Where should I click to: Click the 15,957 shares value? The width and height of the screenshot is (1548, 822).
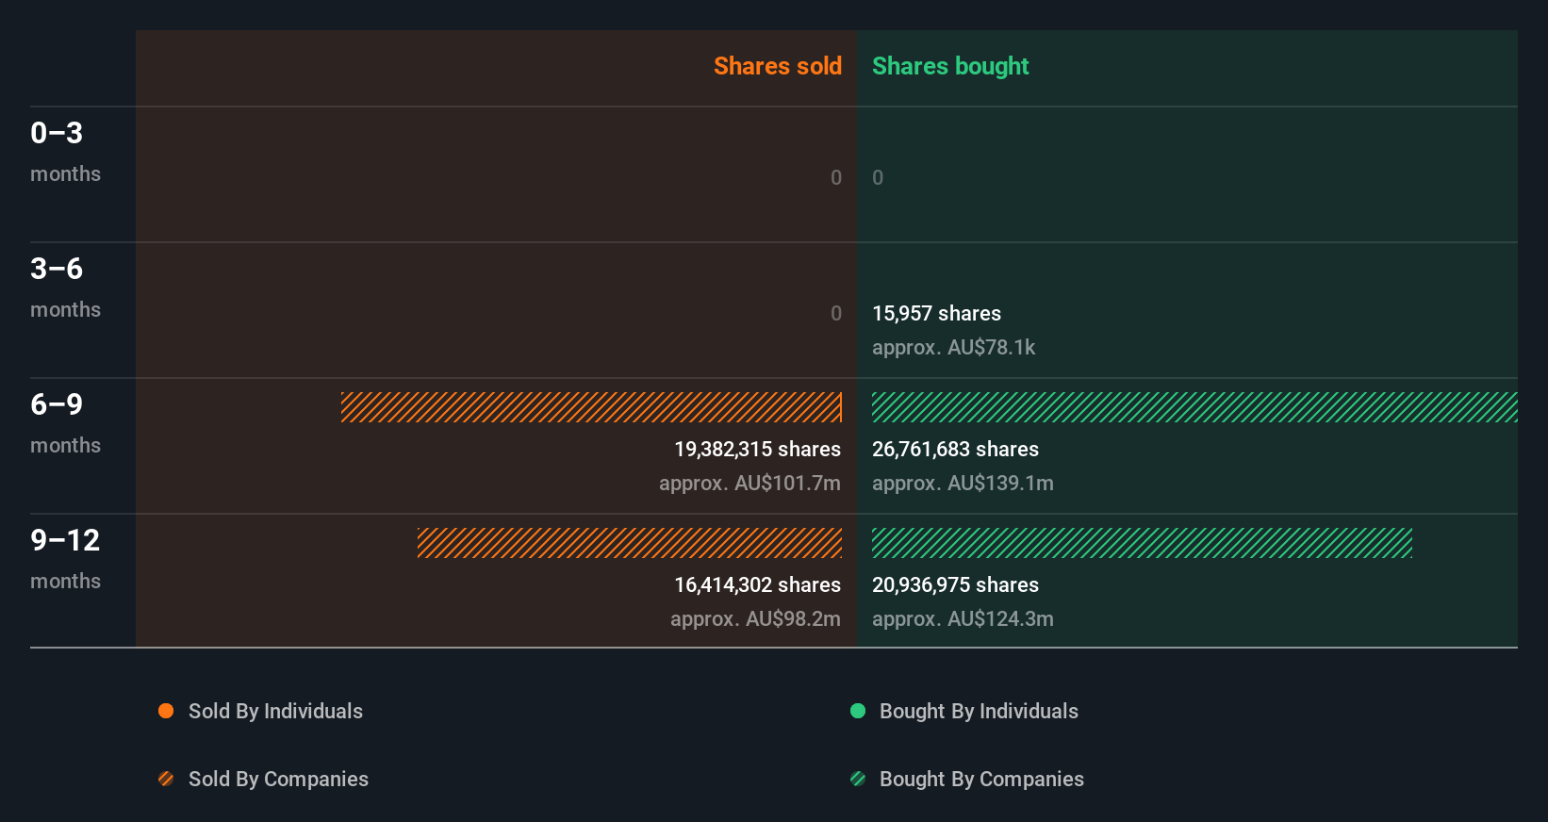[x=936, y=313]
